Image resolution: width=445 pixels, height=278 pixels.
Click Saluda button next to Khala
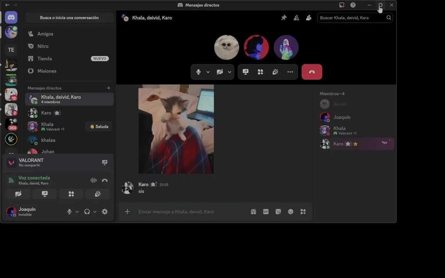coord(99,127)
